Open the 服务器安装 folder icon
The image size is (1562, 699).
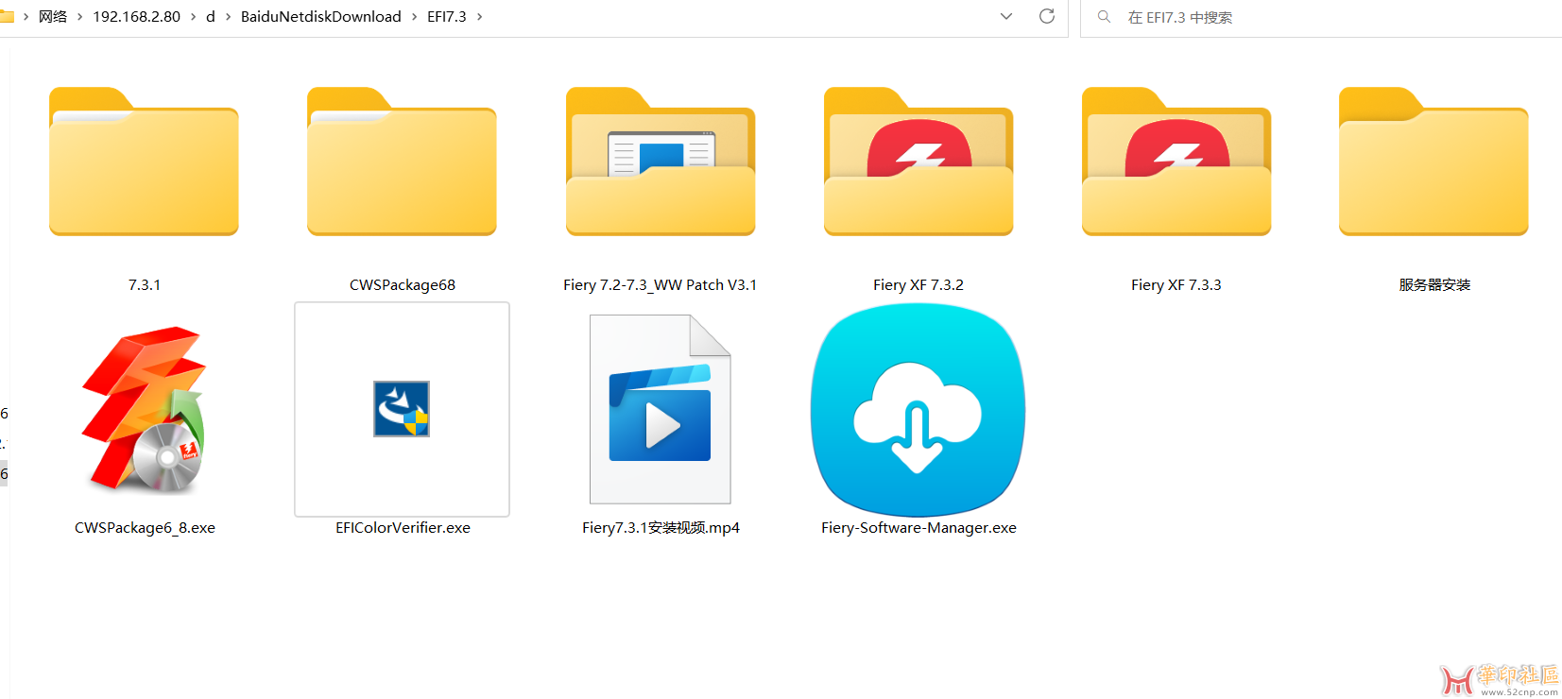click(1433, 161)
